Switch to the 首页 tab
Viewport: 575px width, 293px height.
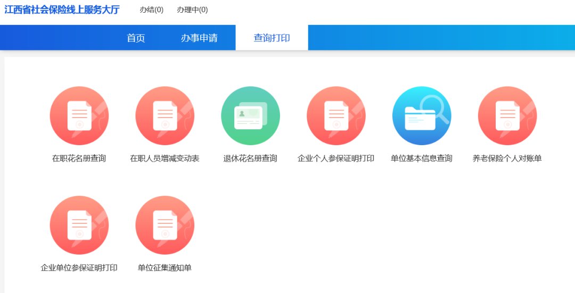tap(136, 38)
